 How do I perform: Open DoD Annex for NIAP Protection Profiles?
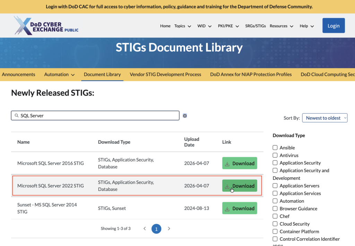(251, 74)
